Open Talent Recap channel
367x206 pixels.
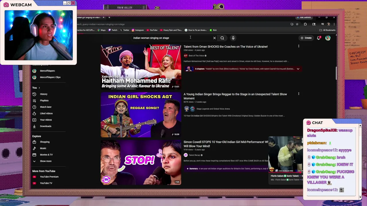coord(194,155)
